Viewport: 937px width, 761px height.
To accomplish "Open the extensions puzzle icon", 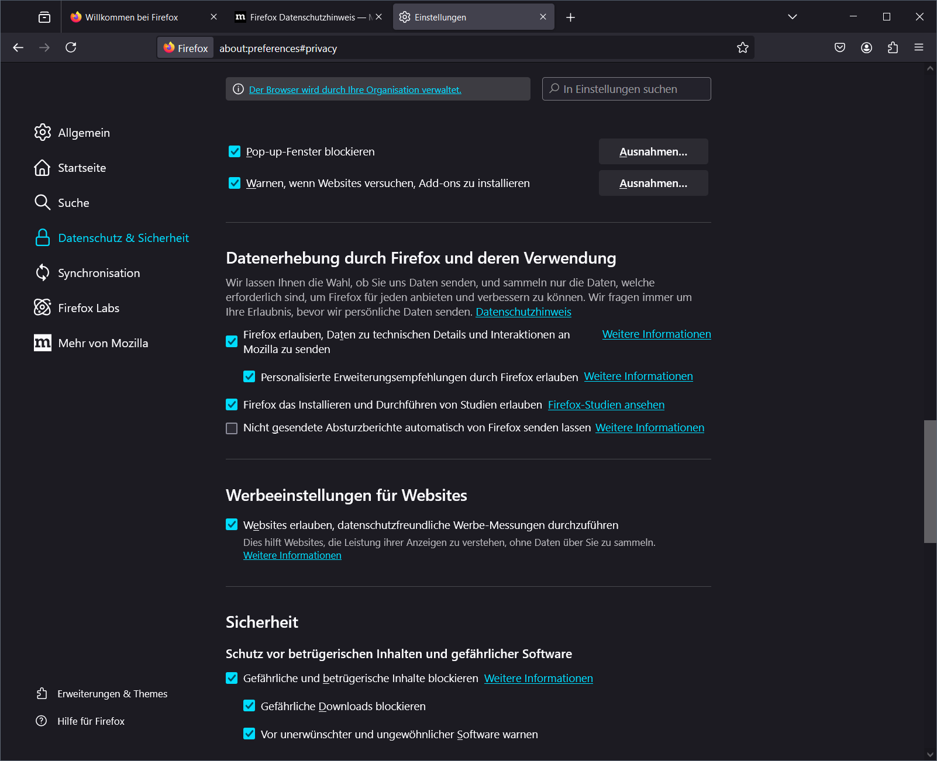I will 893,48.
